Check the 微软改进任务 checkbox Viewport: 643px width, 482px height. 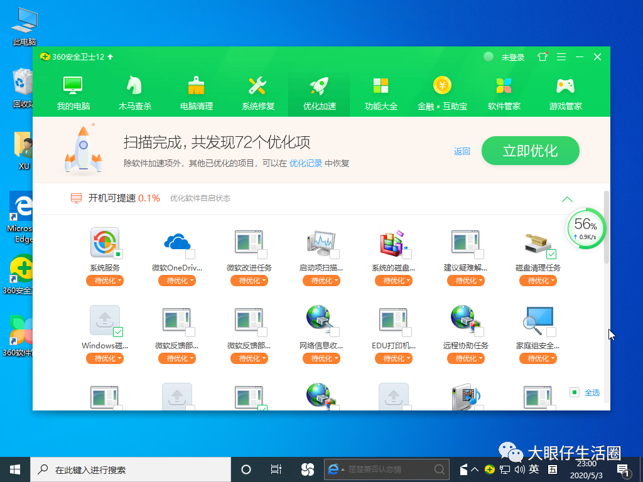[x=262, y=254]
